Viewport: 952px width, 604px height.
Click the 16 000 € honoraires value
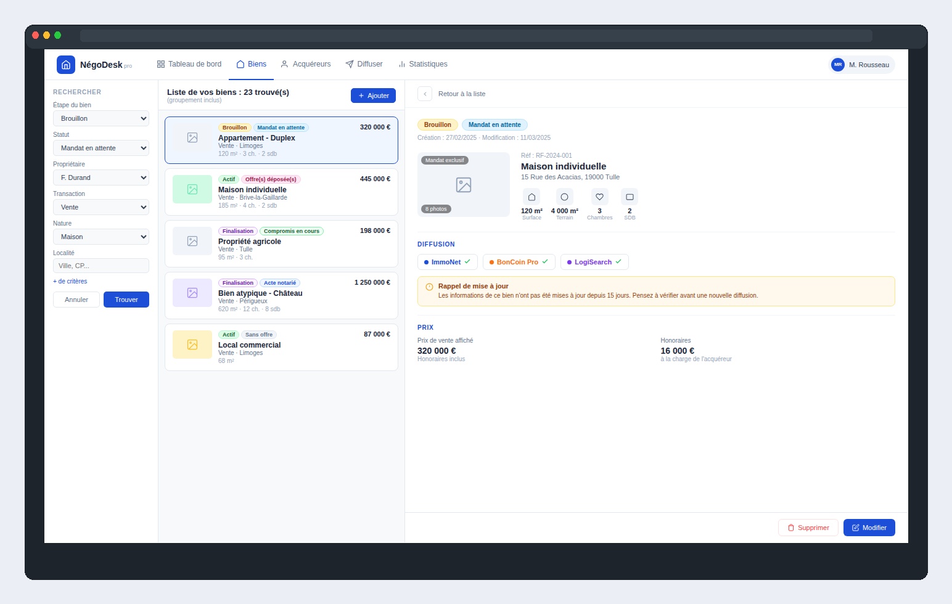(677, 351)
